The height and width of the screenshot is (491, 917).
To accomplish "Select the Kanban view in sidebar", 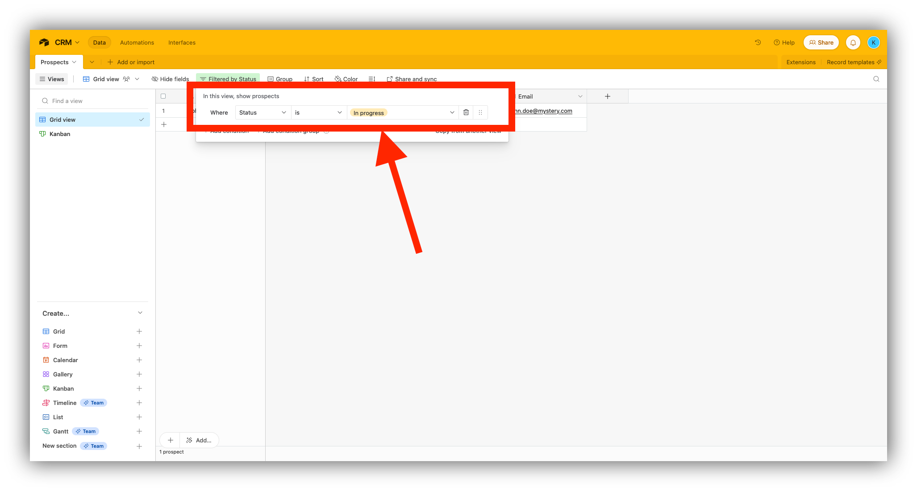I will [92, 134].
